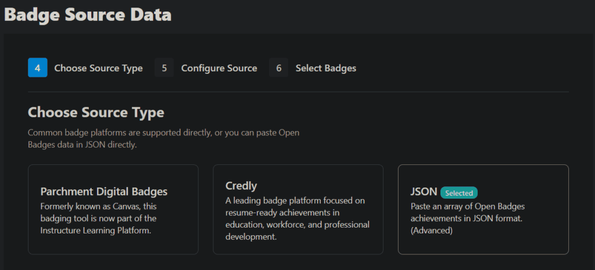The width and height of the screenshot is (595, 270).
Task: Choose the Credly source card
Action: [x=298, y=210]
